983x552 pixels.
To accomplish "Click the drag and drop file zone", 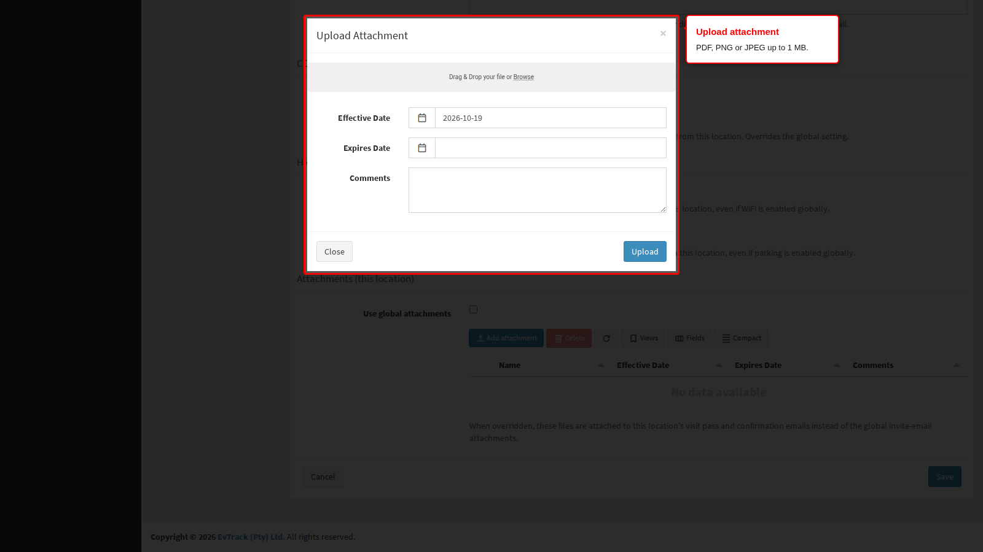I will 491,77.
